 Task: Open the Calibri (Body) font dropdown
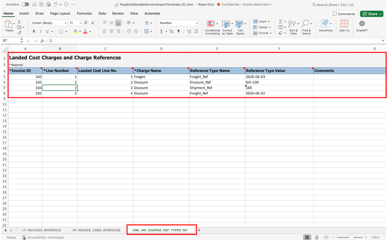[x=49, y=23]
